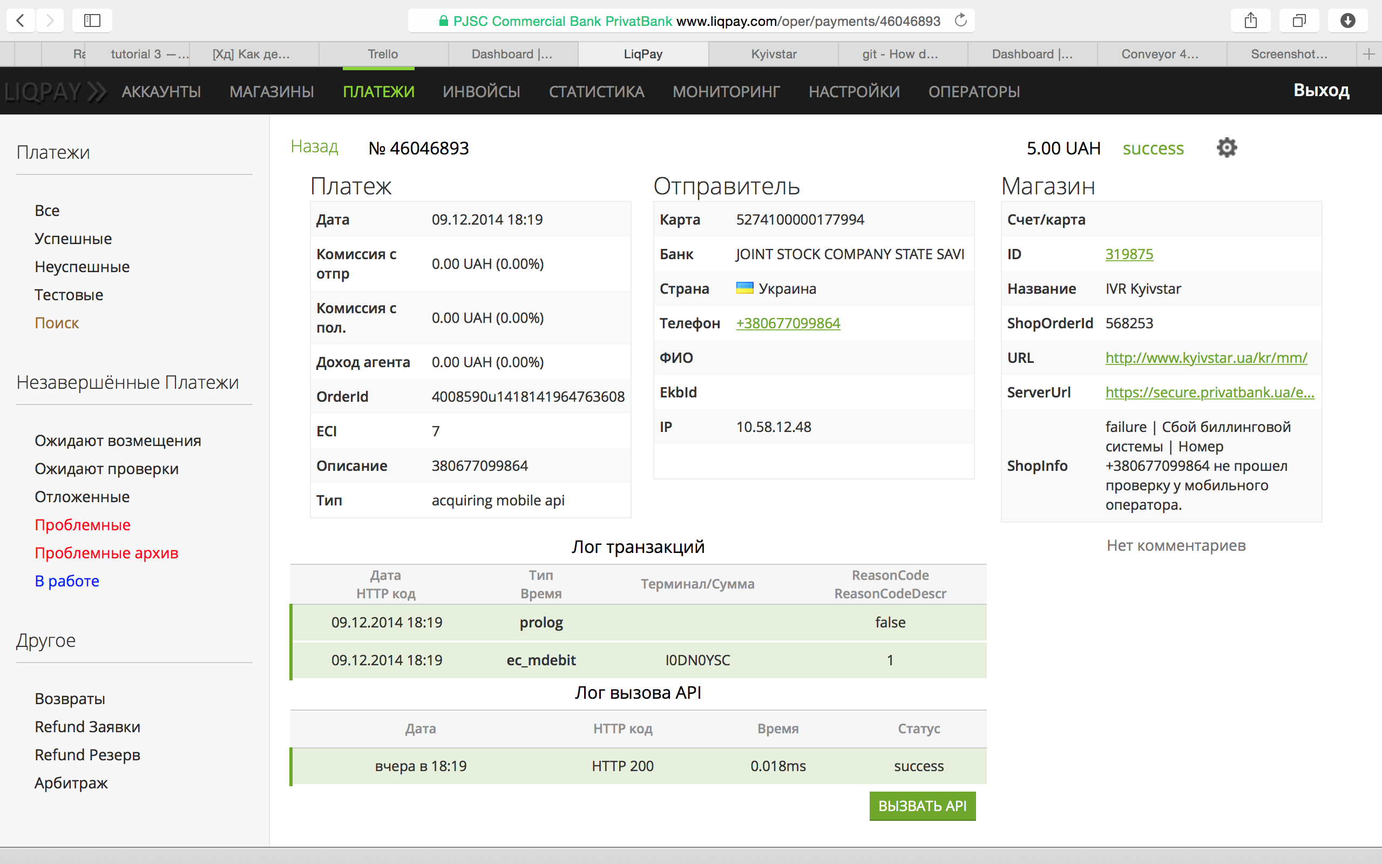Open Возвраты in sidebar

tap(70, 698)
